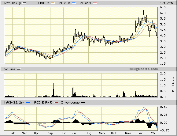This screenshot has height=136, width=177.
Task: Click the 0.25 MACD axis value
Action: point(164,115)
